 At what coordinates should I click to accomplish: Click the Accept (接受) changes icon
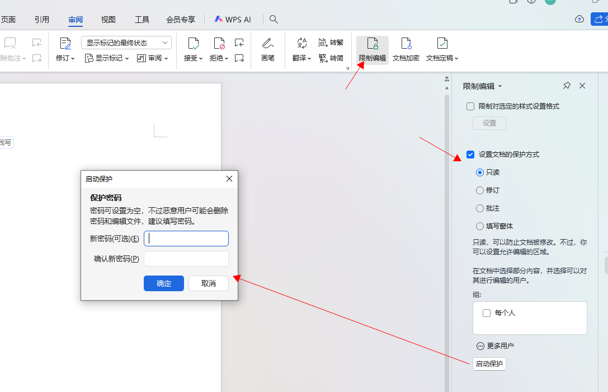click(x=193, y=44)
